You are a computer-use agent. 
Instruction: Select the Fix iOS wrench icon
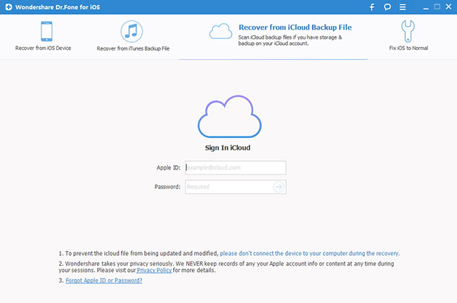click(x=408, y=31)
